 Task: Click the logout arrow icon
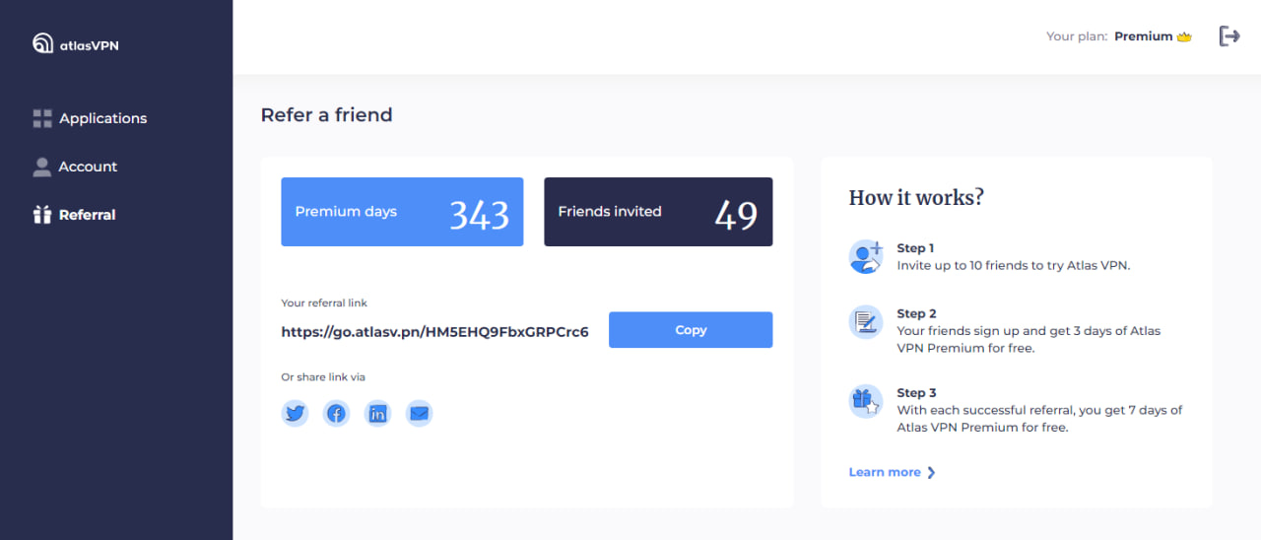pyautogui.click(x=1229, y=36)
